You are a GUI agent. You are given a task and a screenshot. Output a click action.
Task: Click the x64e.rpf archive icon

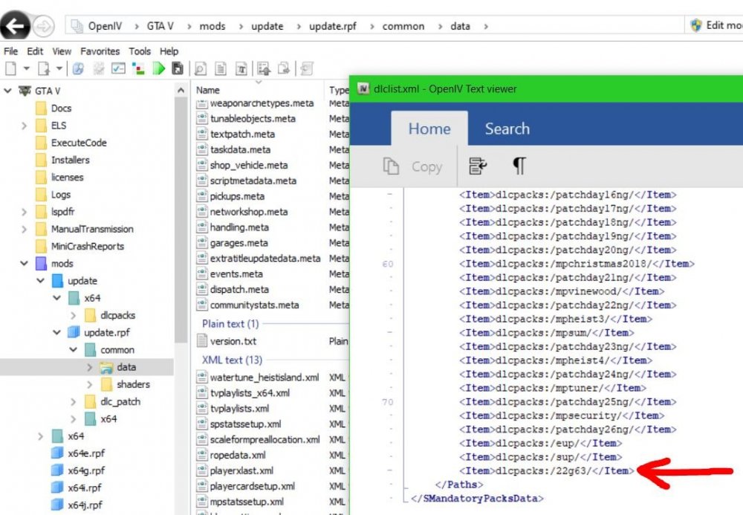coord(57,453)
